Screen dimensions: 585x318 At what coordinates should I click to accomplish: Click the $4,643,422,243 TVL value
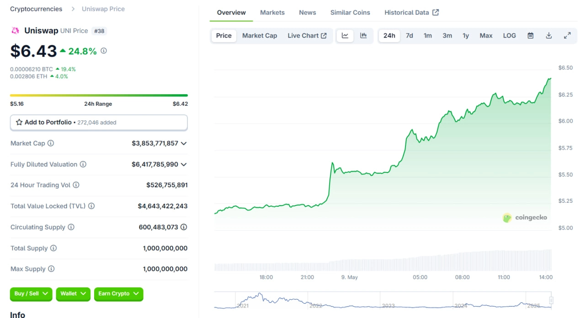tap(163, 206)
